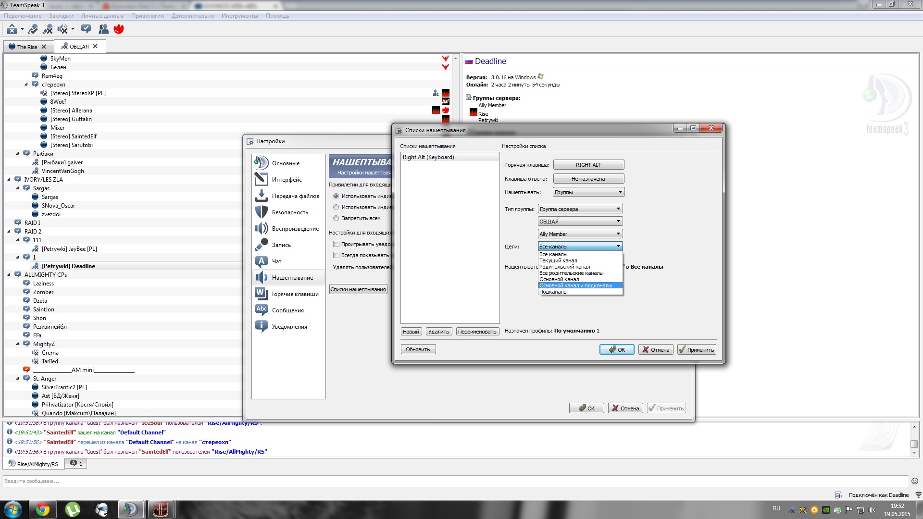Viewport: 923px width, 519px height.
Task: Open the Нашептывать Группы dropdown
Action: [588, 192]
